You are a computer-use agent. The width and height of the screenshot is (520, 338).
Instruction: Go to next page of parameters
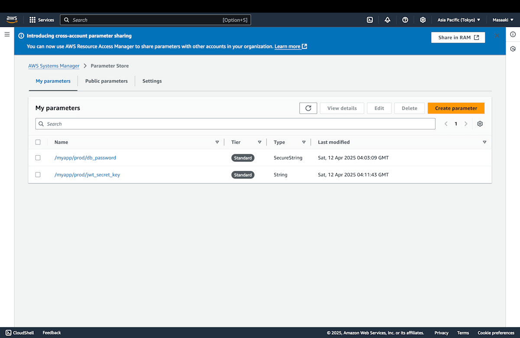pos(466,124)
